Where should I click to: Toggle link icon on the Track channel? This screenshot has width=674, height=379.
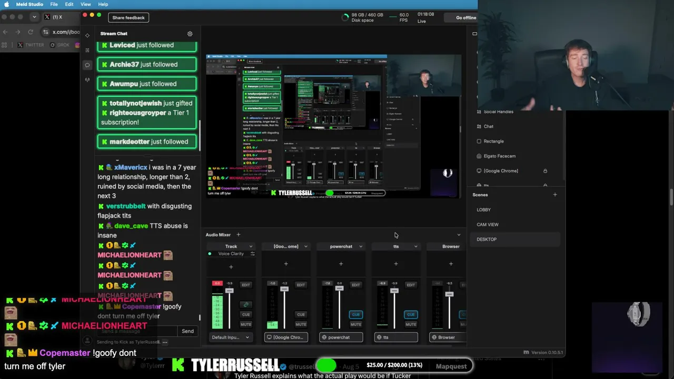246,305
